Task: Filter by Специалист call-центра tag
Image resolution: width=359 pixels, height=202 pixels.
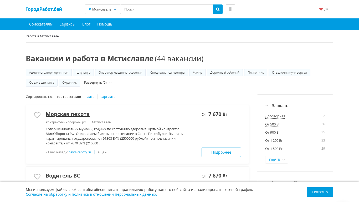Action: pyautogui.click(x=167, y=73)
